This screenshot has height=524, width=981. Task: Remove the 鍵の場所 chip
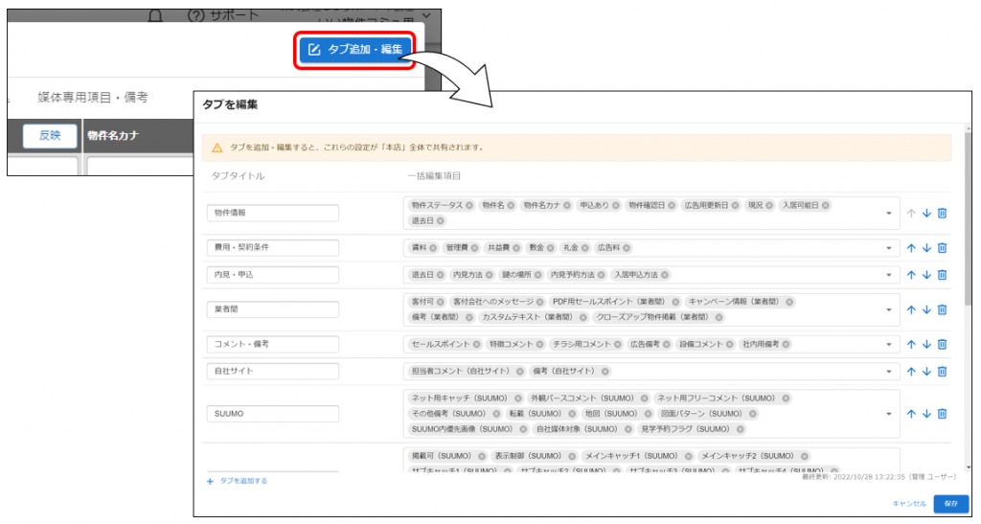(538, 275)
